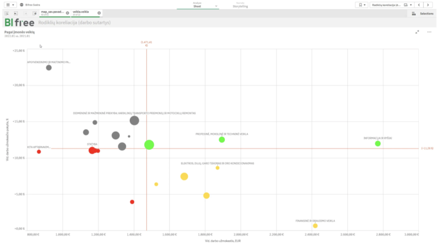Clear all selections icon

(34, 13)
